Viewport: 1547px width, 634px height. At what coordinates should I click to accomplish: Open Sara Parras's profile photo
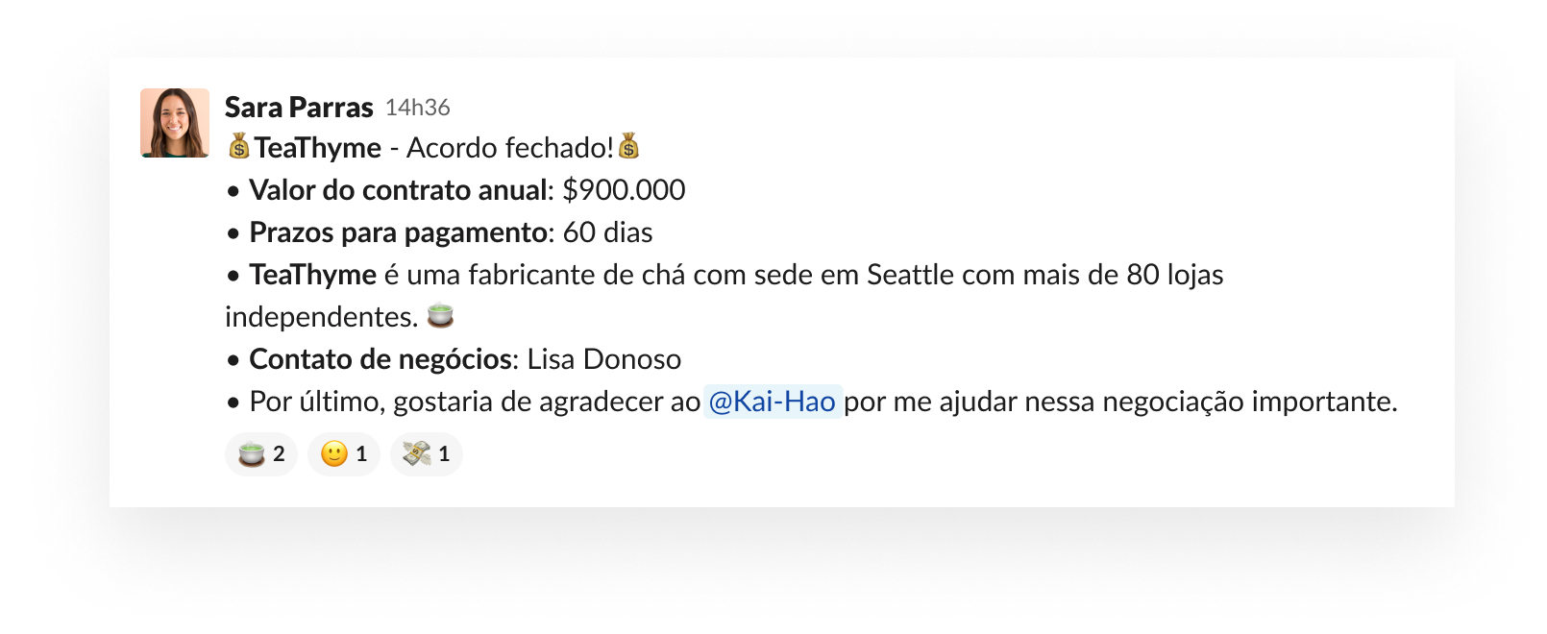(175, 123)
